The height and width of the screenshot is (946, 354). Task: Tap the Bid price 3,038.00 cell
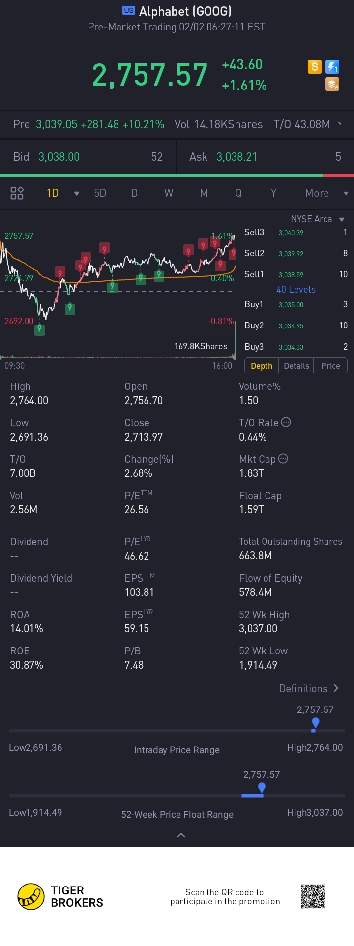coord(59,157)
